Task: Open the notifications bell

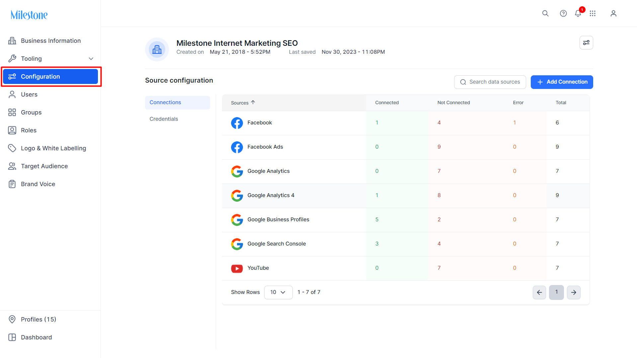Action: pyautogui.click(x=578, y=13)
